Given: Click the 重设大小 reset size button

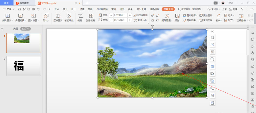Looking at the screenshot, I should [x=140, y=20].
